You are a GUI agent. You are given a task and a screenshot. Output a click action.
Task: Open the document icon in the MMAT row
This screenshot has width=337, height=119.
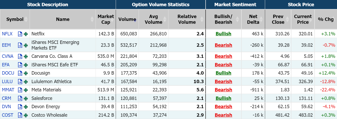[20, 90]
